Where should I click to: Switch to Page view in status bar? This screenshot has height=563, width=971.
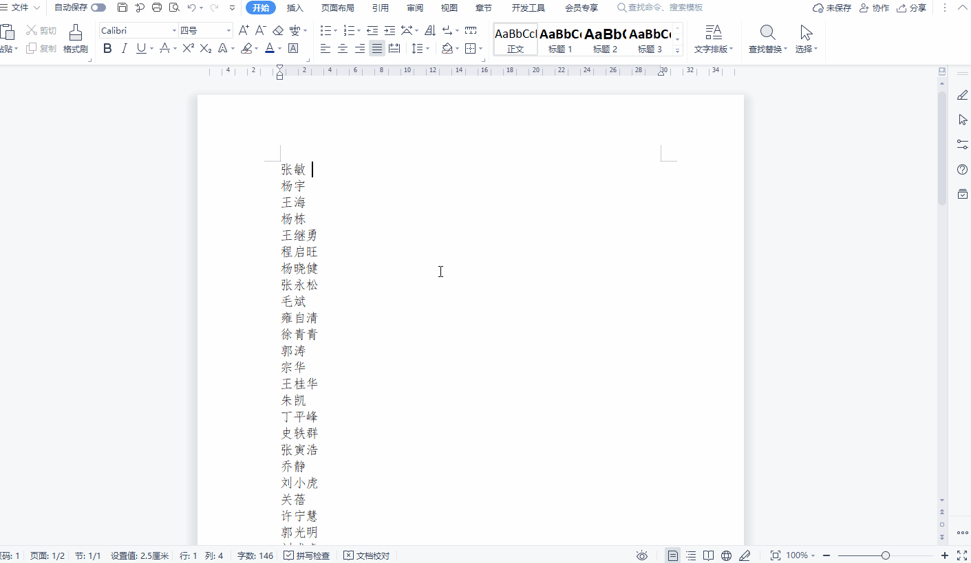pos(673,555)
